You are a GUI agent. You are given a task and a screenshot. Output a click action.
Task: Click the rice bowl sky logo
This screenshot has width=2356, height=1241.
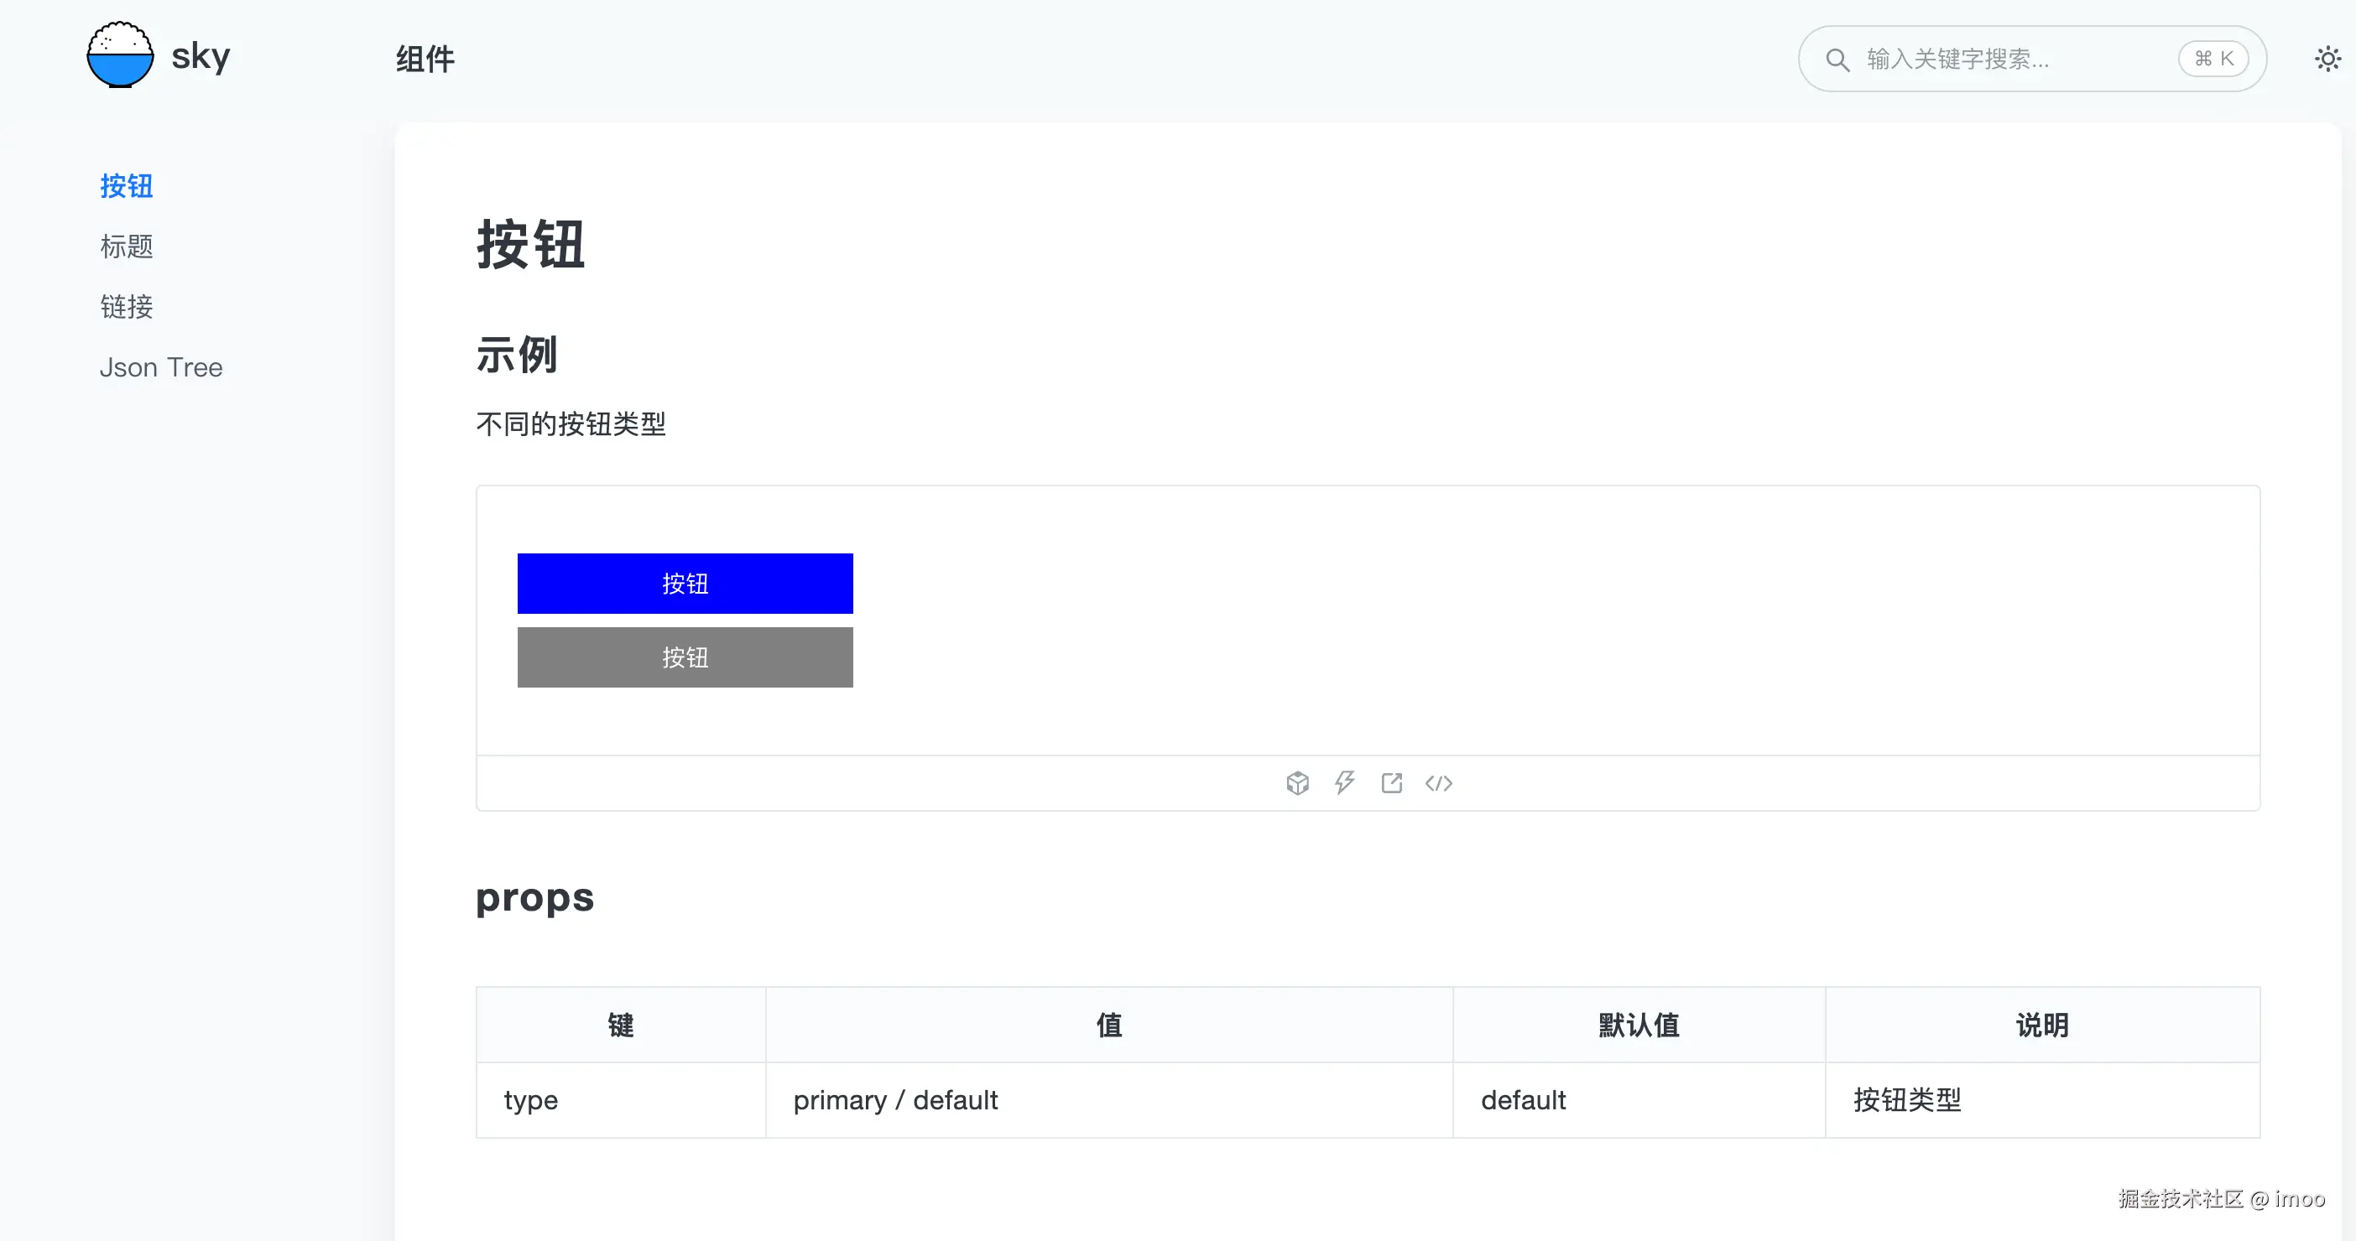120,55
